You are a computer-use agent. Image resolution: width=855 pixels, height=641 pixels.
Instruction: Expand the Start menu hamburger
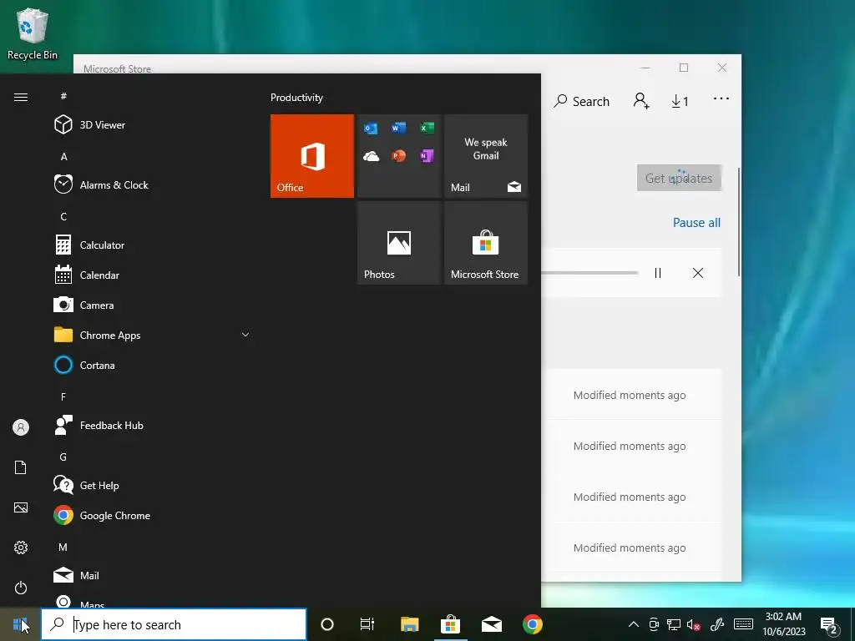21,97
